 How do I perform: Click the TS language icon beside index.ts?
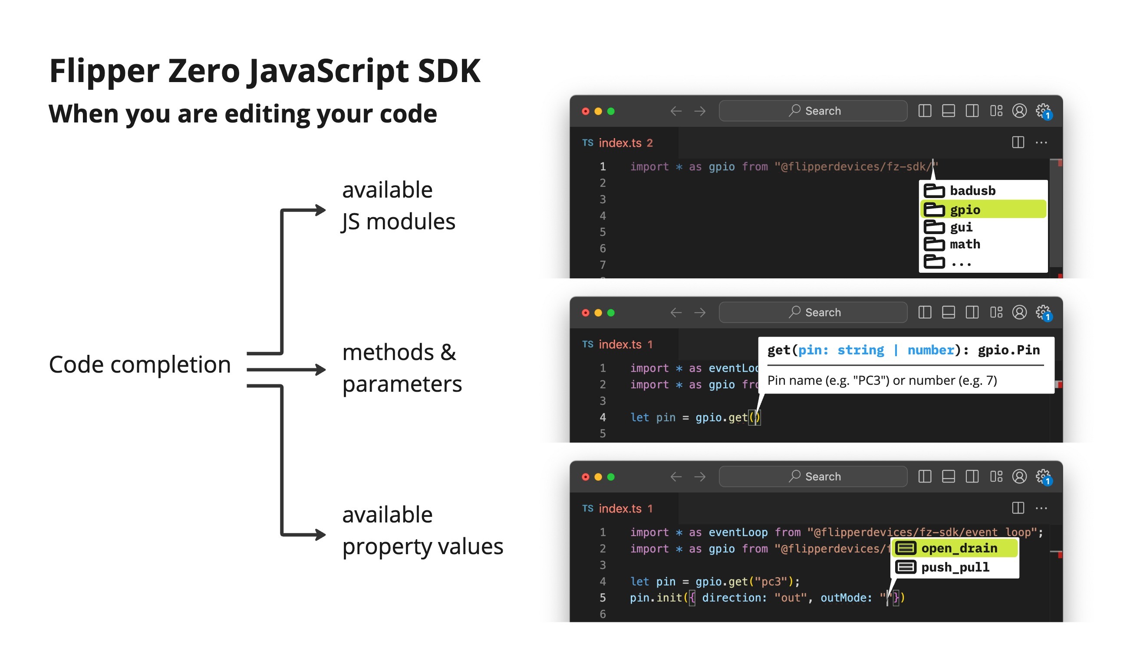tap(588, 142)
